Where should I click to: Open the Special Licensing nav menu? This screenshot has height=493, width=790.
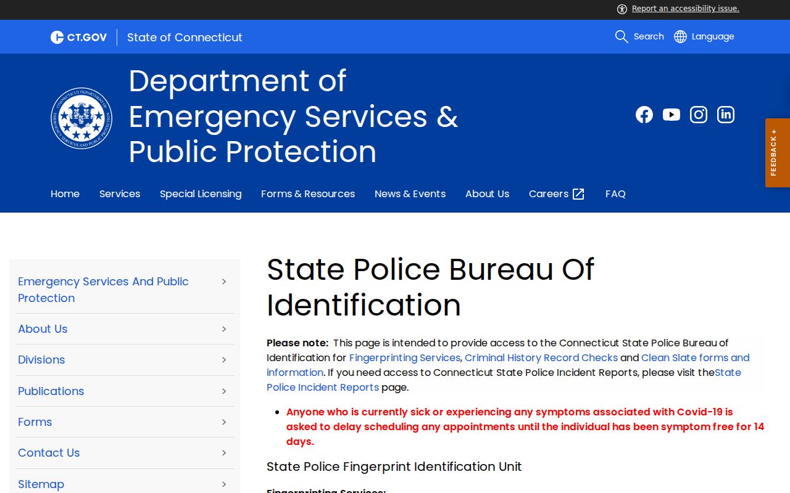tap(201, 194)
